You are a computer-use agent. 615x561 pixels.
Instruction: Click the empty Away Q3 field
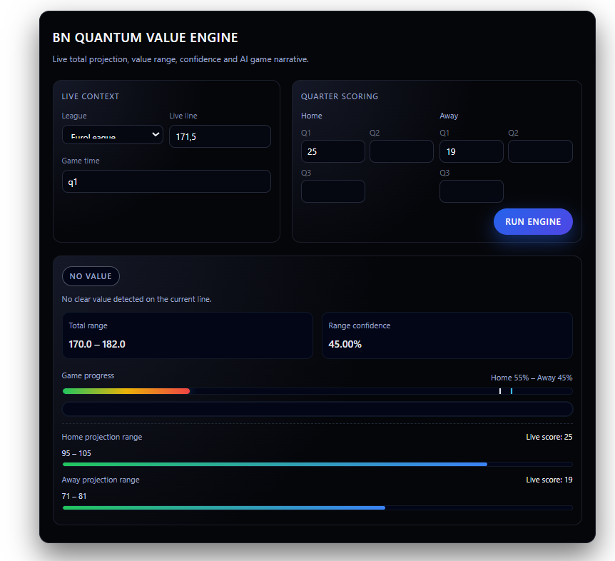471,191
